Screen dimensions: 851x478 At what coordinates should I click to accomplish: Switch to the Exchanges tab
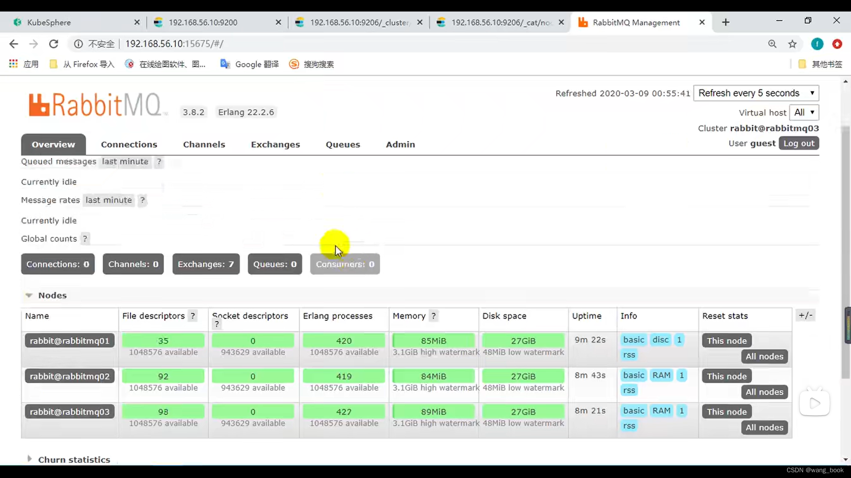[x=275, y=144]
